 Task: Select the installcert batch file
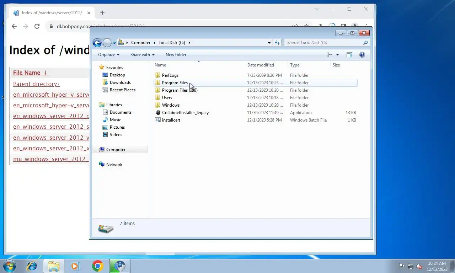[x=171, y=120]
